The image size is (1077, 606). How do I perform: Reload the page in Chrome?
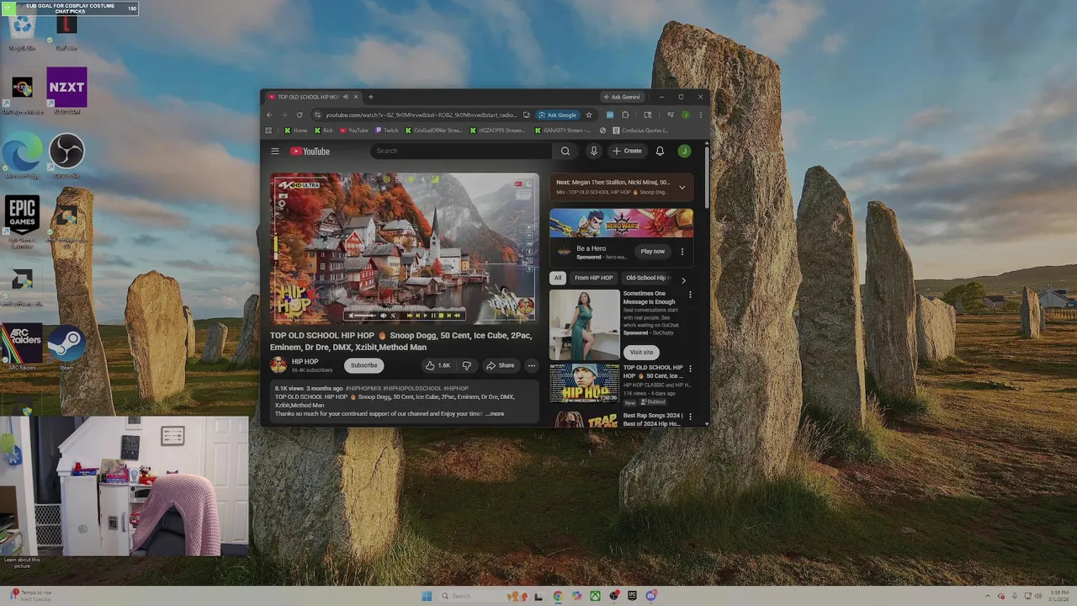pos(299,115)
